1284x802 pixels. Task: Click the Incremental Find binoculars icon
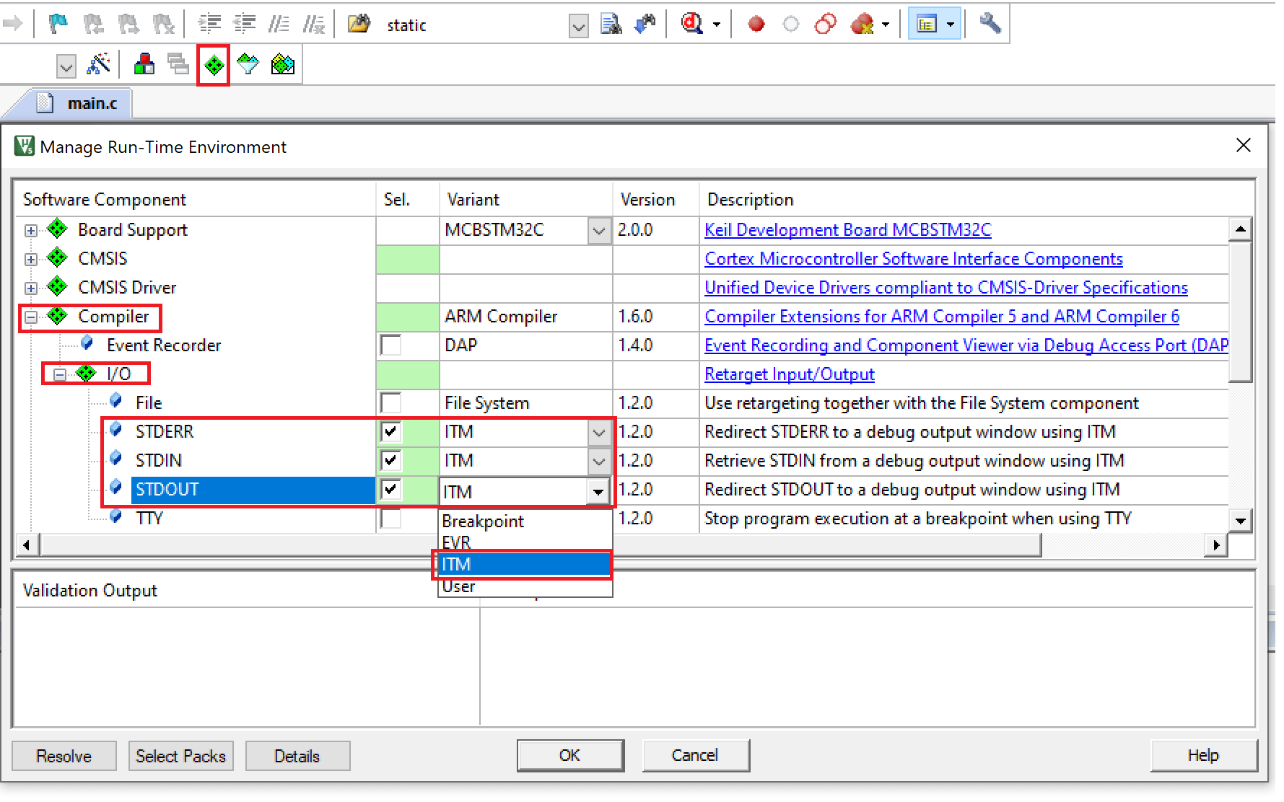pyautogui.click(x=645, y=24)
